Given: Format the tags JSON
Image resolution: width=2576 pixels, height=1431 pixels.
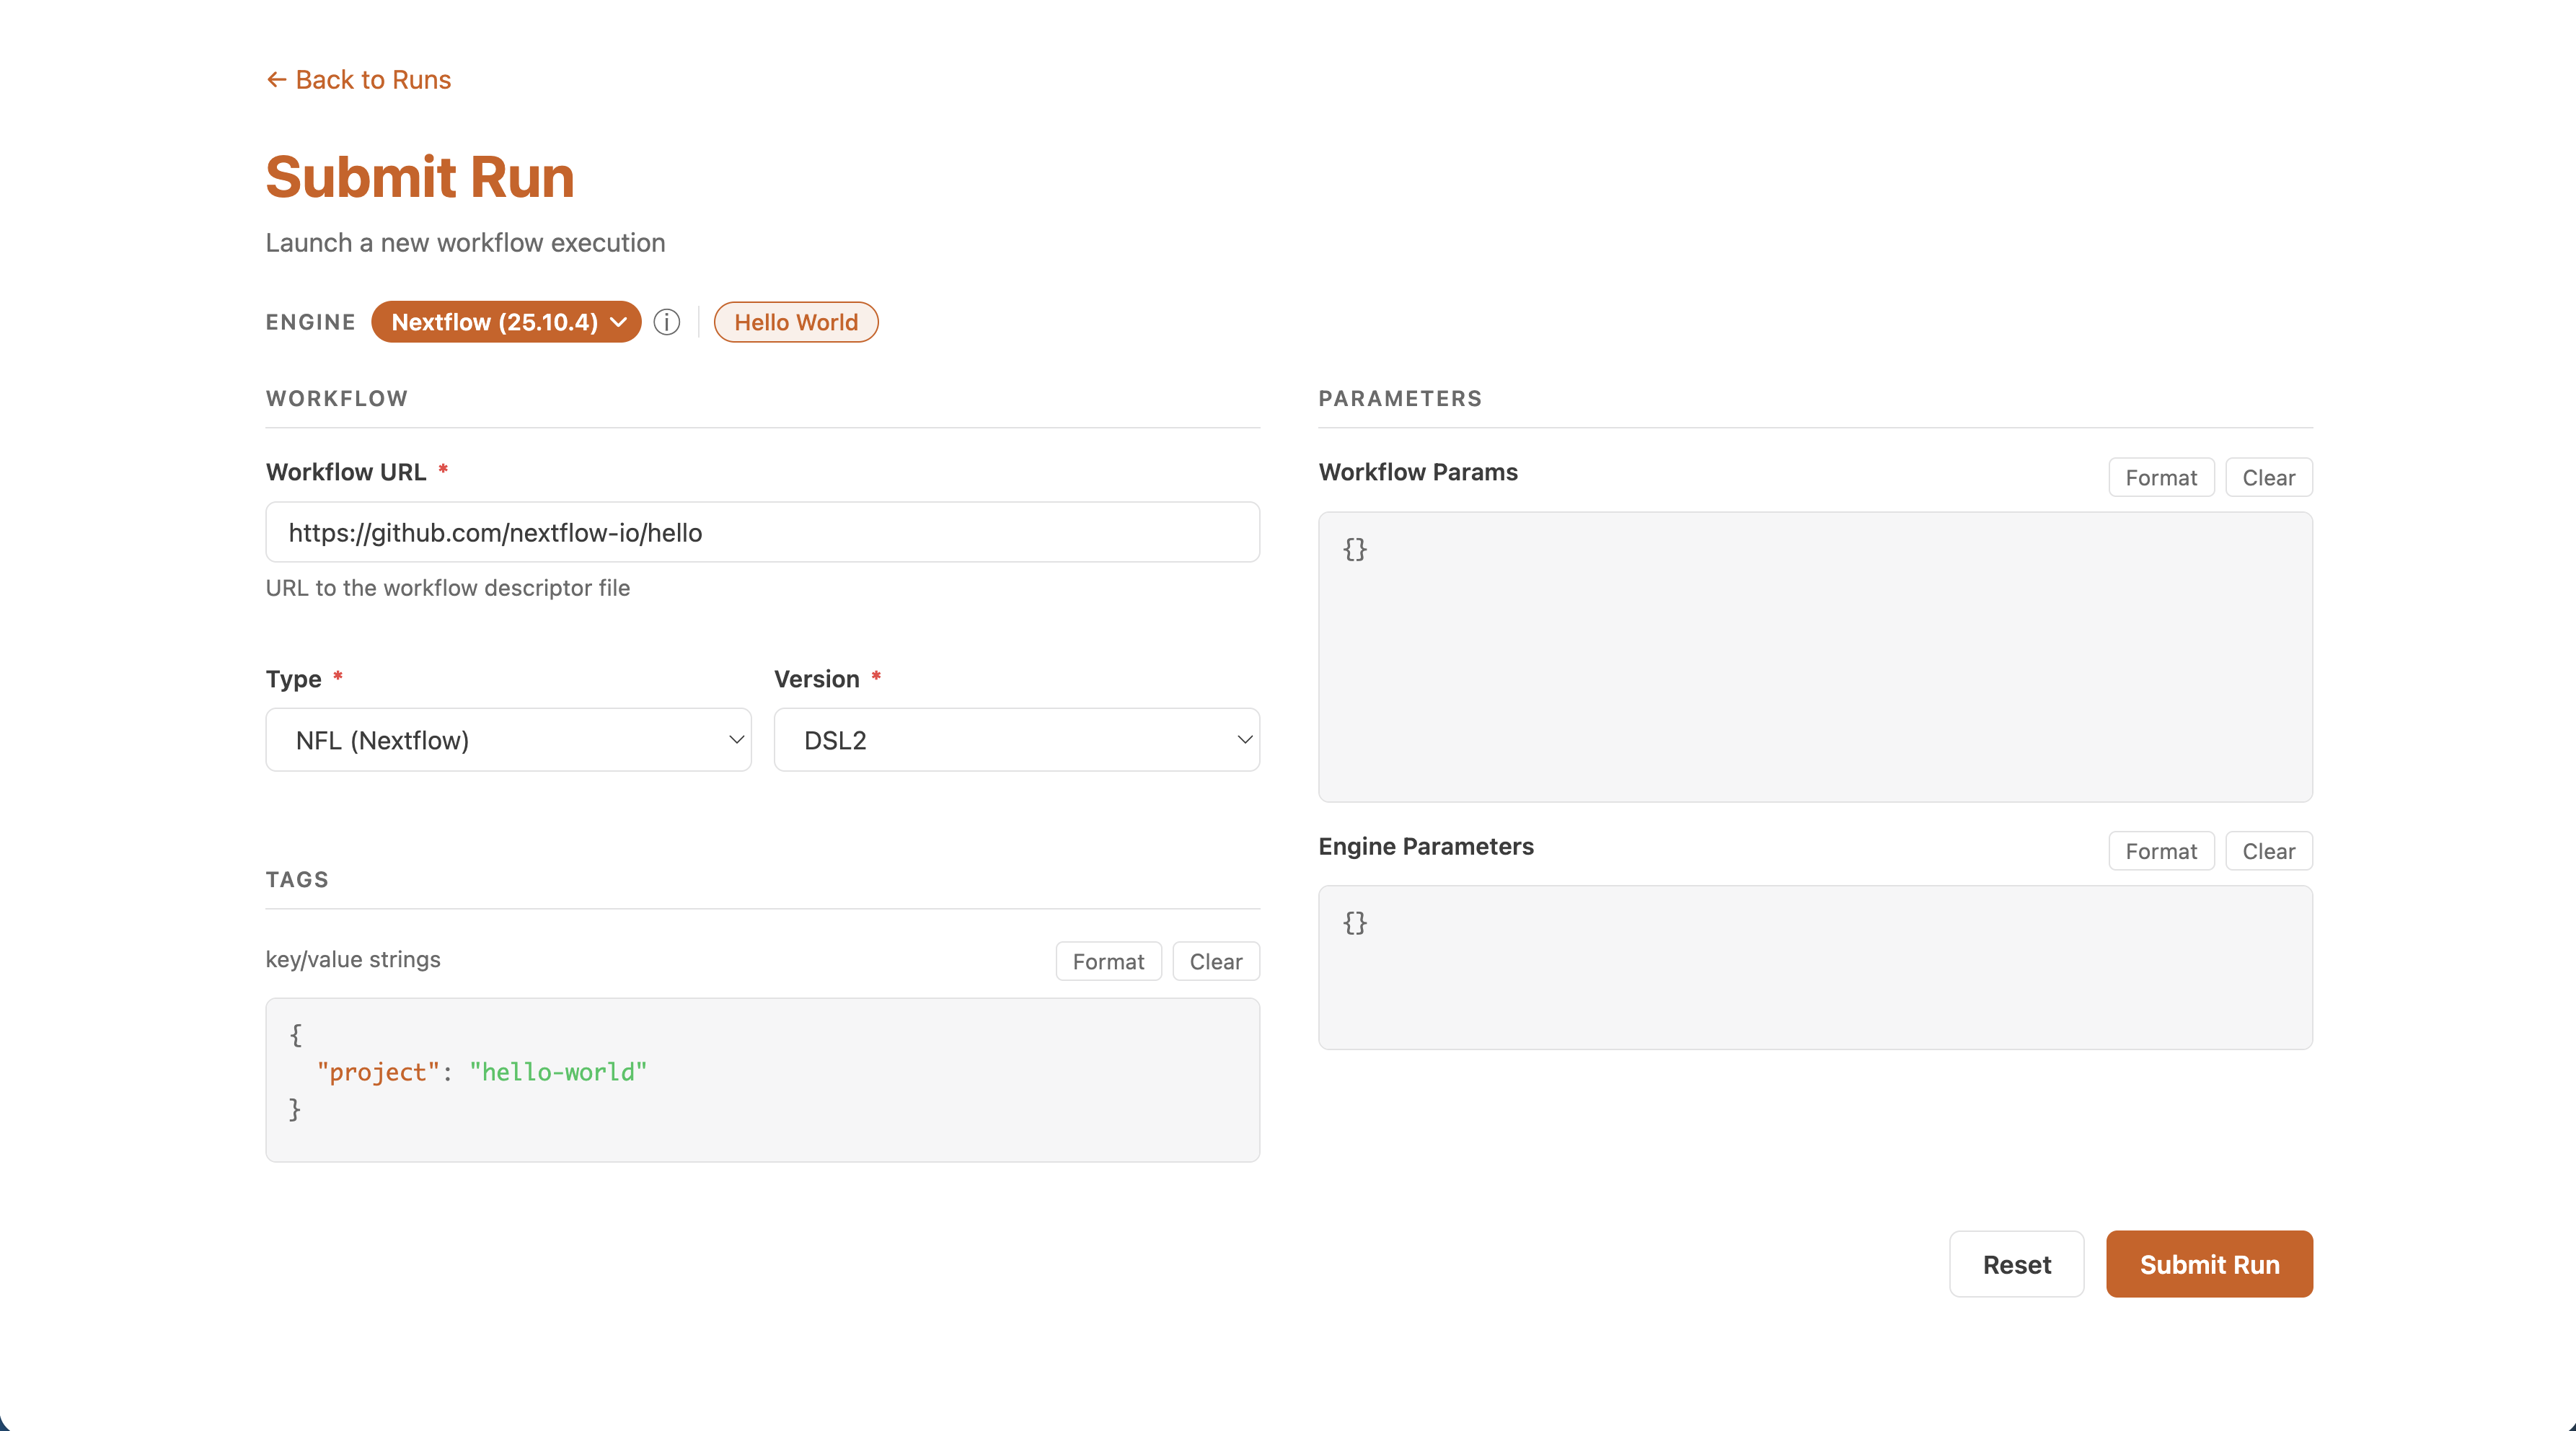Looking at the screenshot, I should [1108, 962].
